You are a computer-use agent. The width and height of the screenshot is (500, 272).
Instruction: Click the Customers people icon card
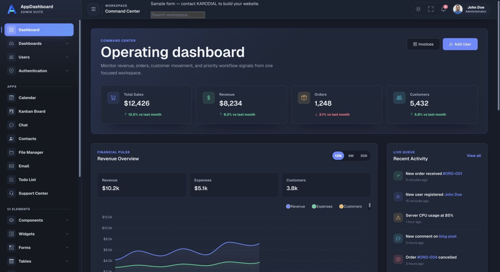pos(399,98)
